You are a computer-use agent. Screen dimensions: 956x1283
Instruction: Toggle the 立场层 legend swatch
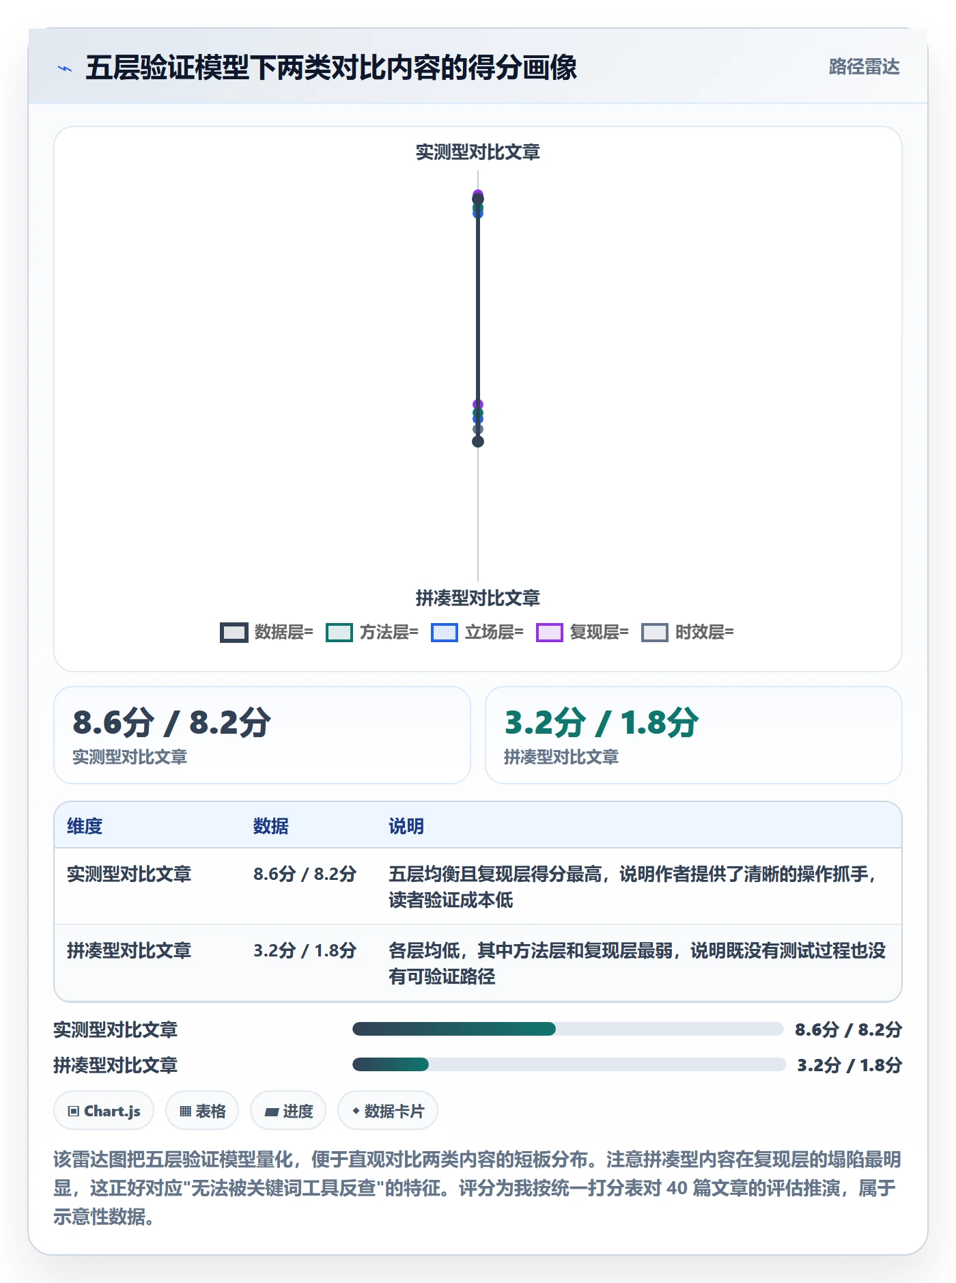click(x=445, y=633)
